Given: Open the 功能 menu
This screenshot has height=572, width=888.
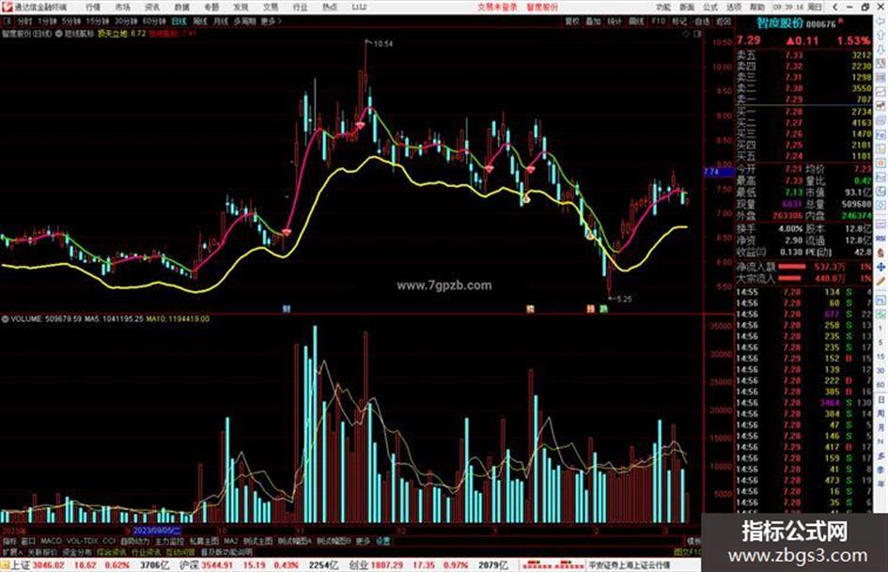Looking at the screenshot, I should pyautogui.click(x=663, y=8).
